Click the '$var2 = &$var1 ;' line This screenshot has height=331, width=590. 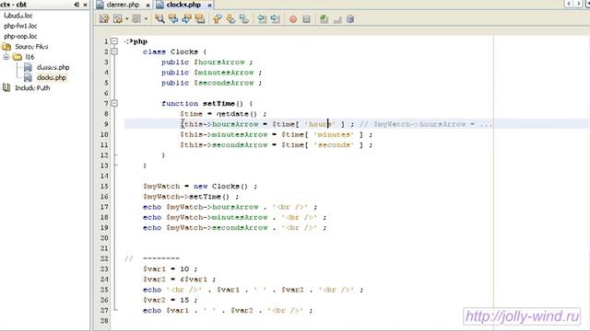pos(179,280)
